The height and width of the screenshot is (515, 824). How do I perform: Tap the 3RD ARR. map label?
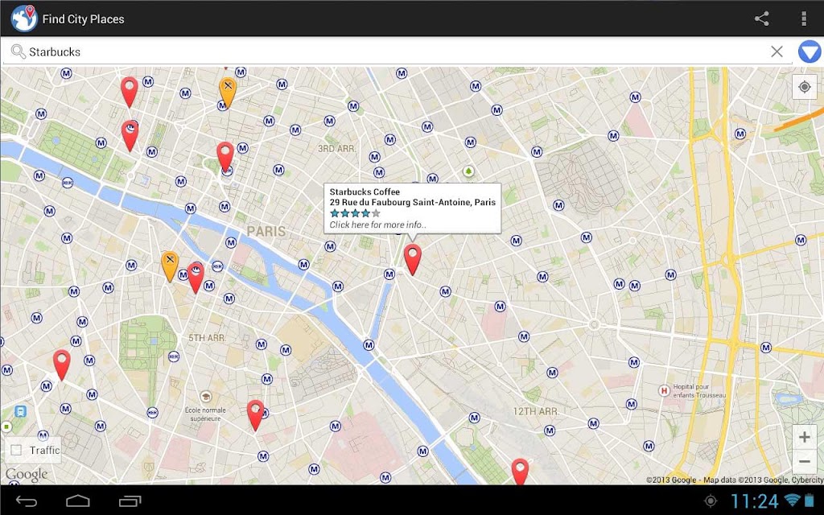337,149
